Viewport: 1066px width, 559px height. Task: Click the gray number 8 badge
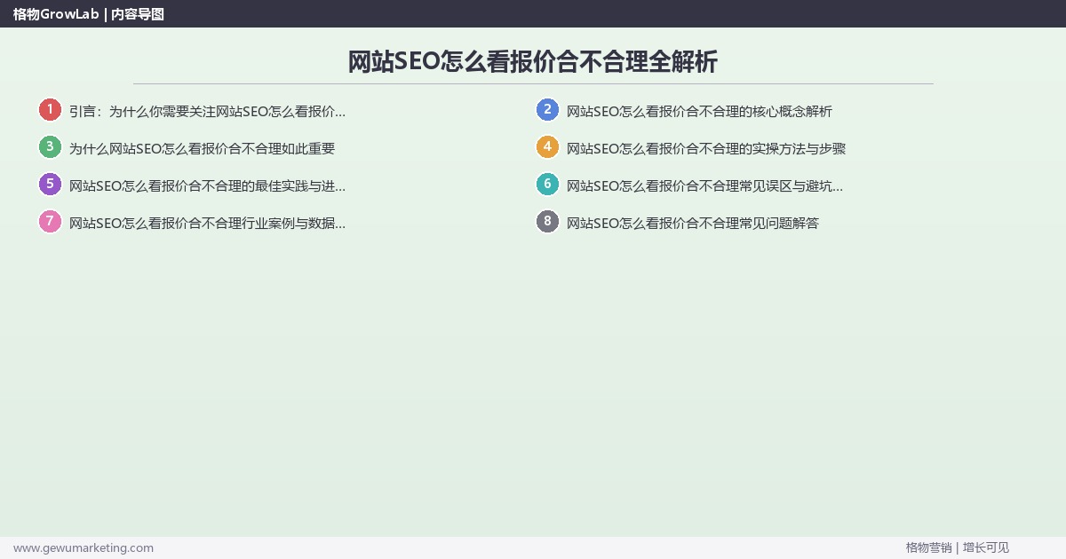pos(547,222)
